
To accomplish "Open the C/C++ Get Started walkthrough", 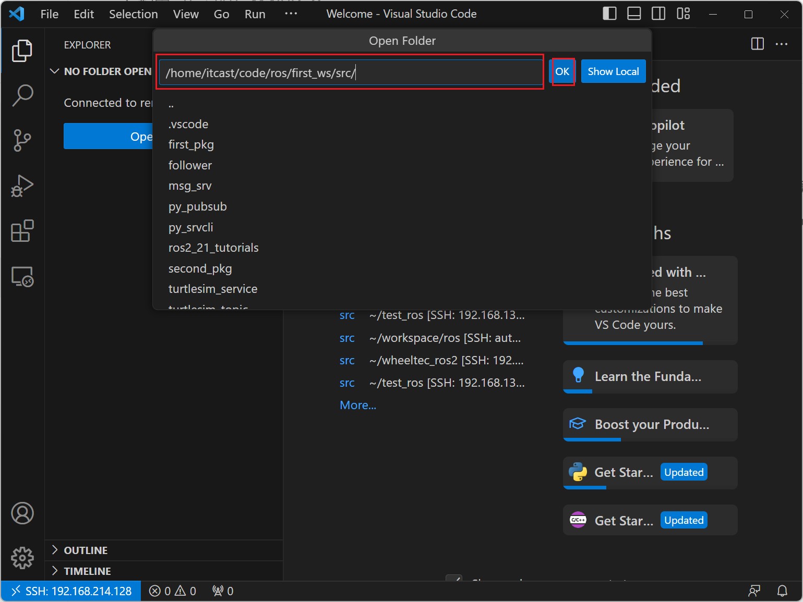I will [650, 520].
